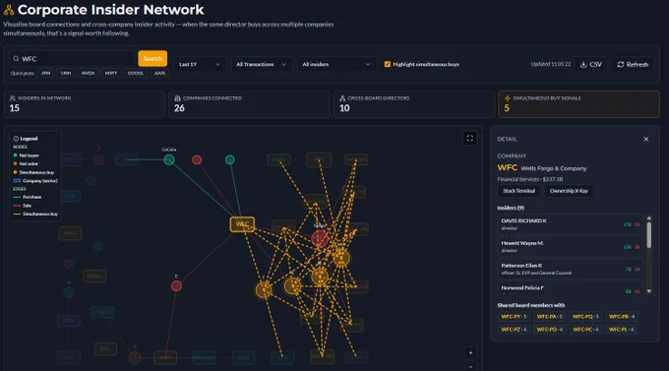Image resolution: width=669 pixels, height=371 pixels.
Task: Click the Corporate Insider Network logo icon
Action: [9, 10]
